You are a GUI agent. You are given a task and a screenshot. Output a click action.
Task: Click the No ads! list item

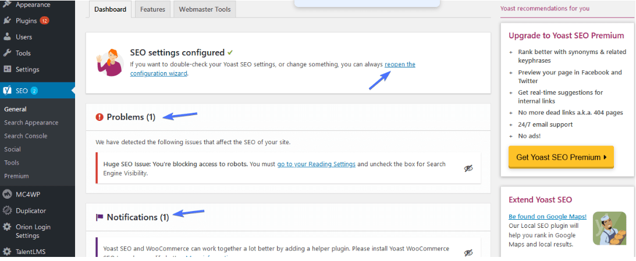[530, 136]
